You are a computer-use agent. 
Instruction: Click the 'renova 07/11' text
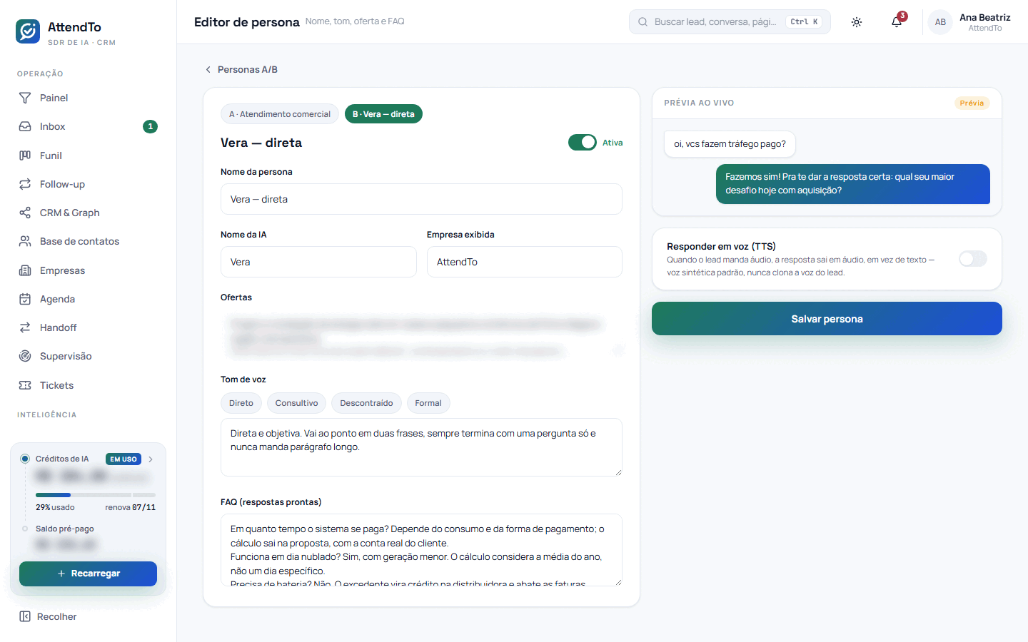pos(130,507)
